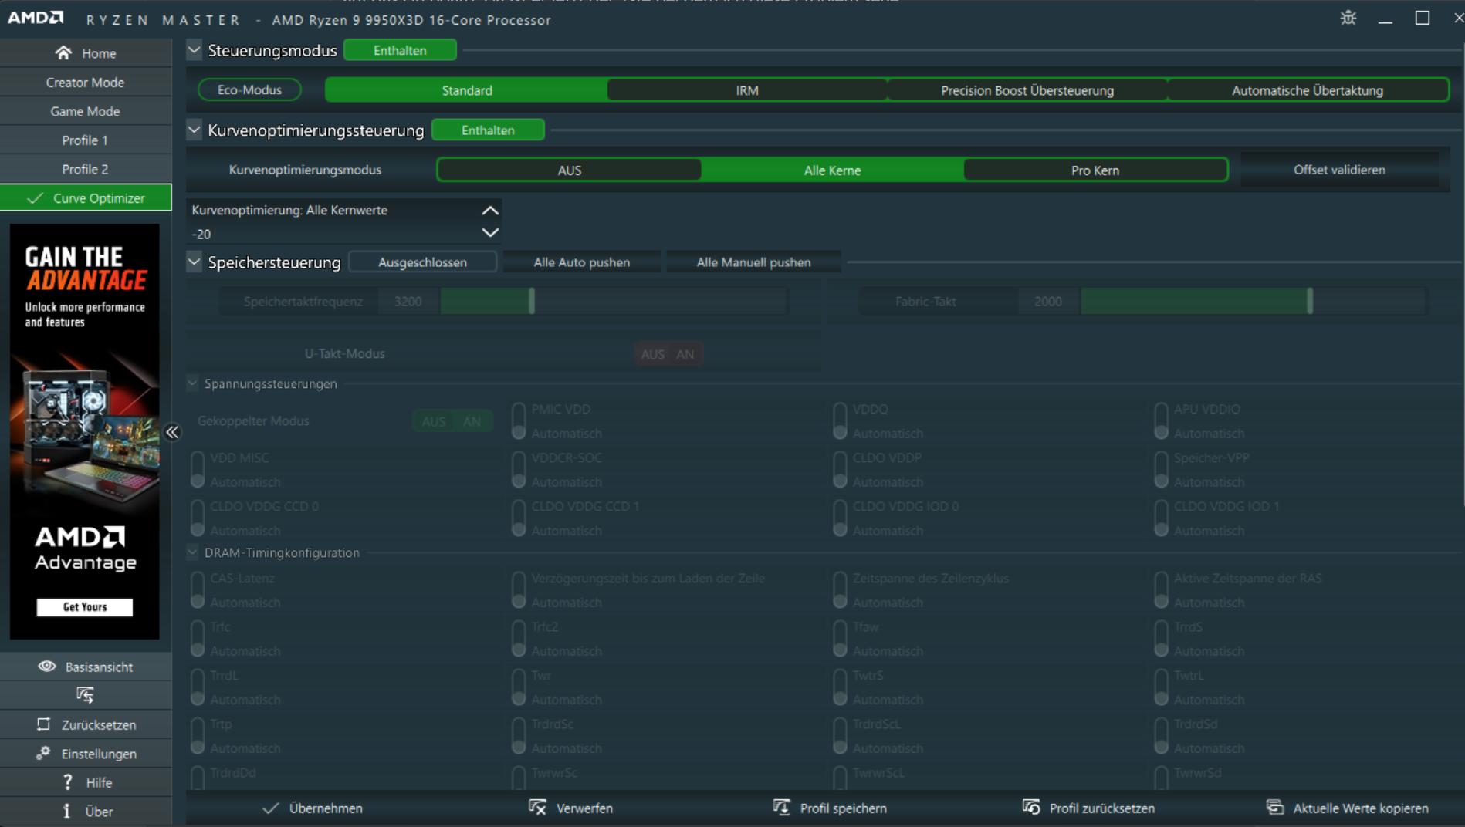
Task: Click Offset validieren button
Action: pos(1339,170)
